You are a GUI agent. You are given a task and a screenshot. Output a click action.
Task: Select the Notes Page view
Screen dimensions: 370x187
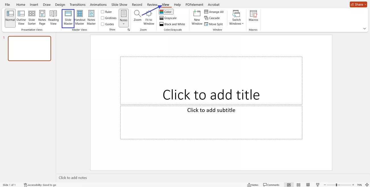pyautogui.click(x=42, y=18)
